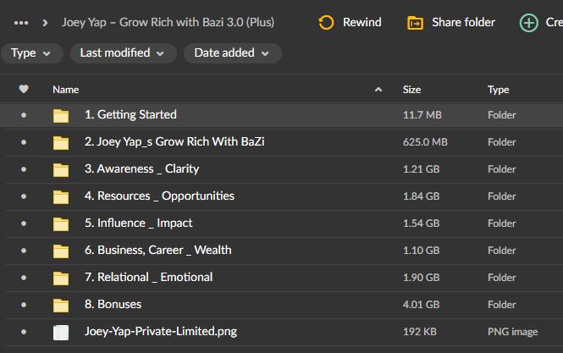Image resolution: width=563 pixels, height=353 pixels.
Task: Click the Rewind clock icon
Action: 326,23
